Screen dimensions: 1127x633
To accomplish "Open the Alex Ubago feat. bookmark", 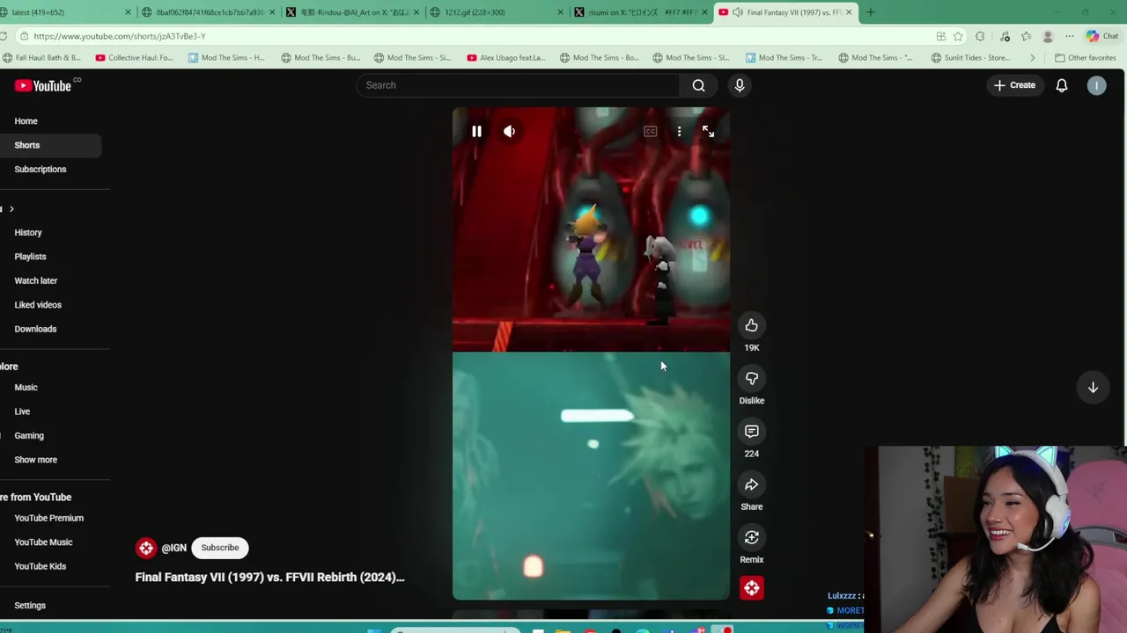I will coord(506,58).
